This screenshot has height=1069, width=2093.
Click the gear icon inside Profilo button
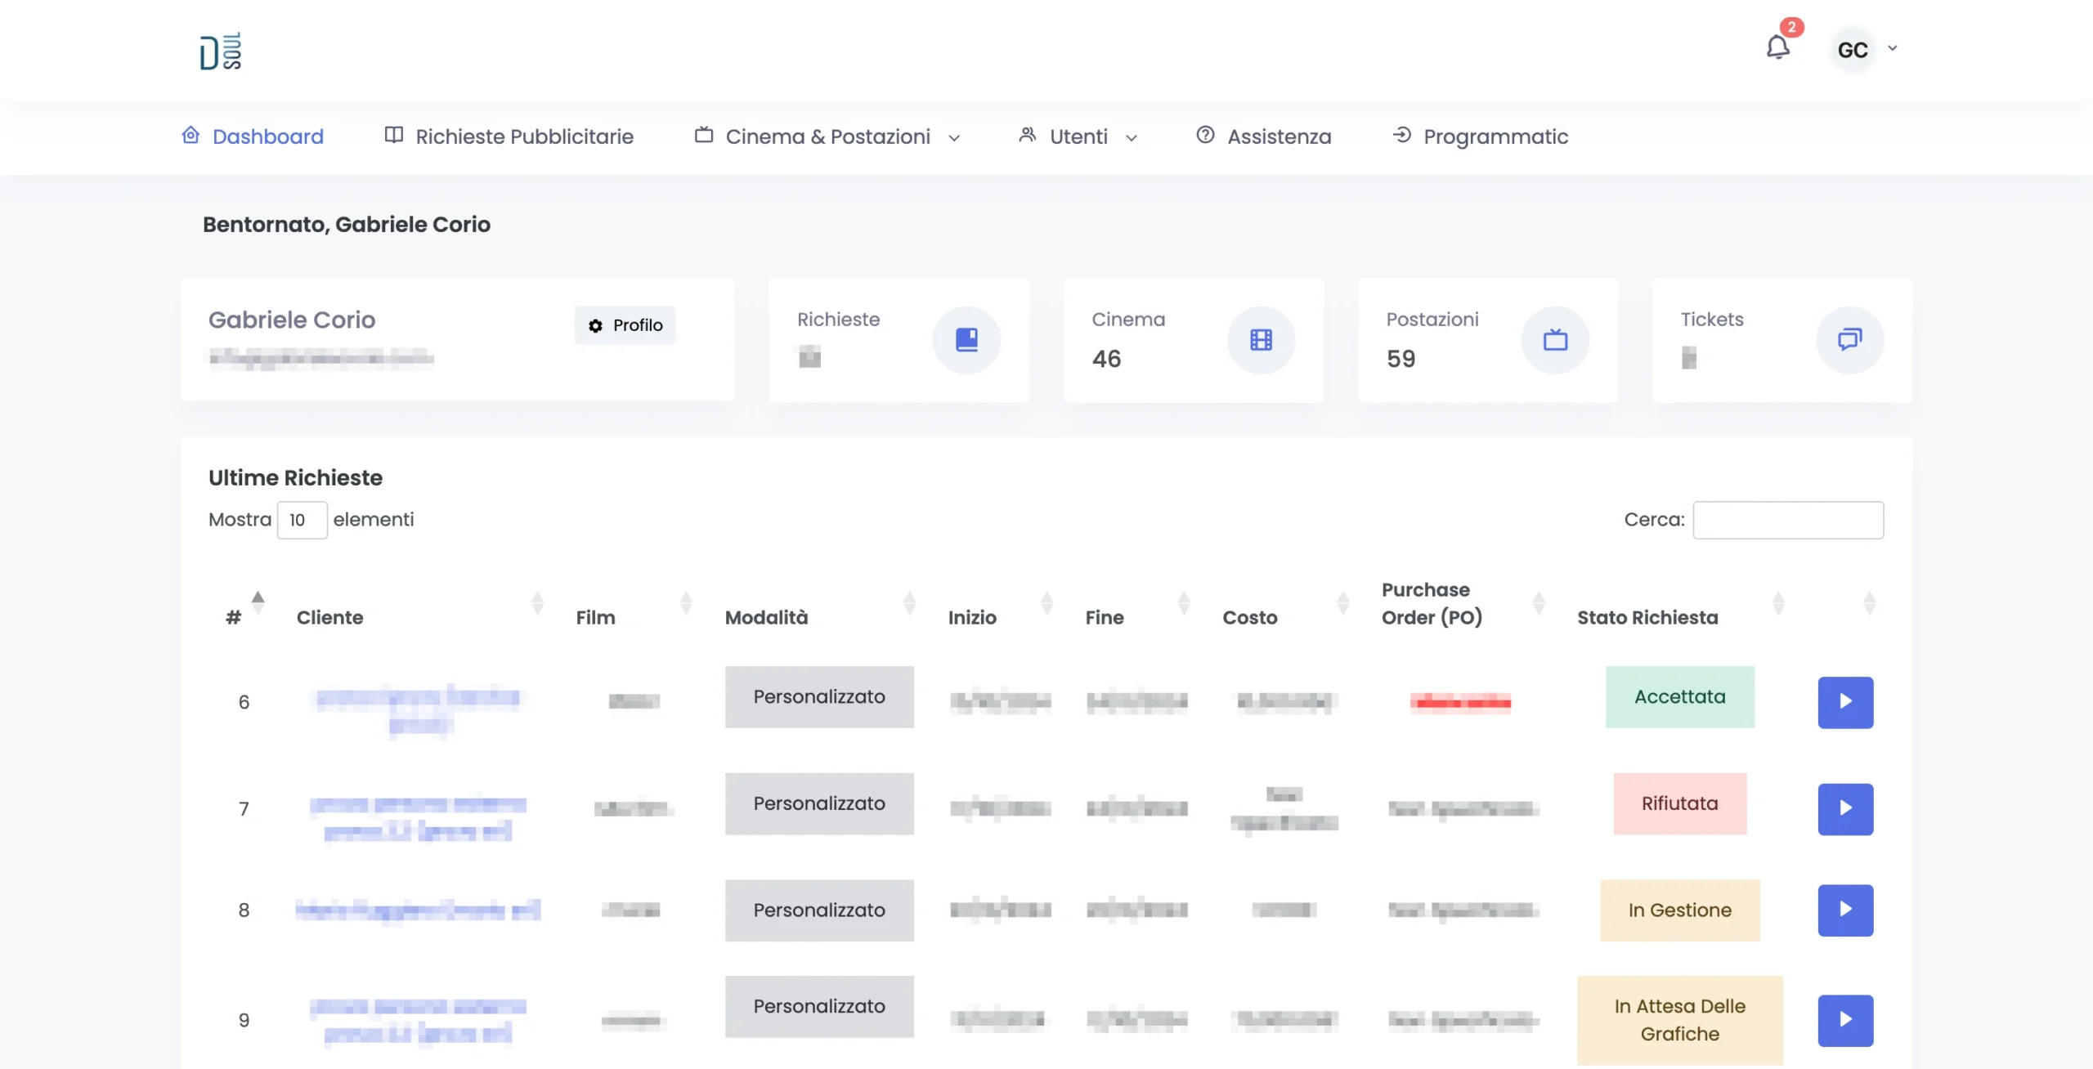point(596,325)
